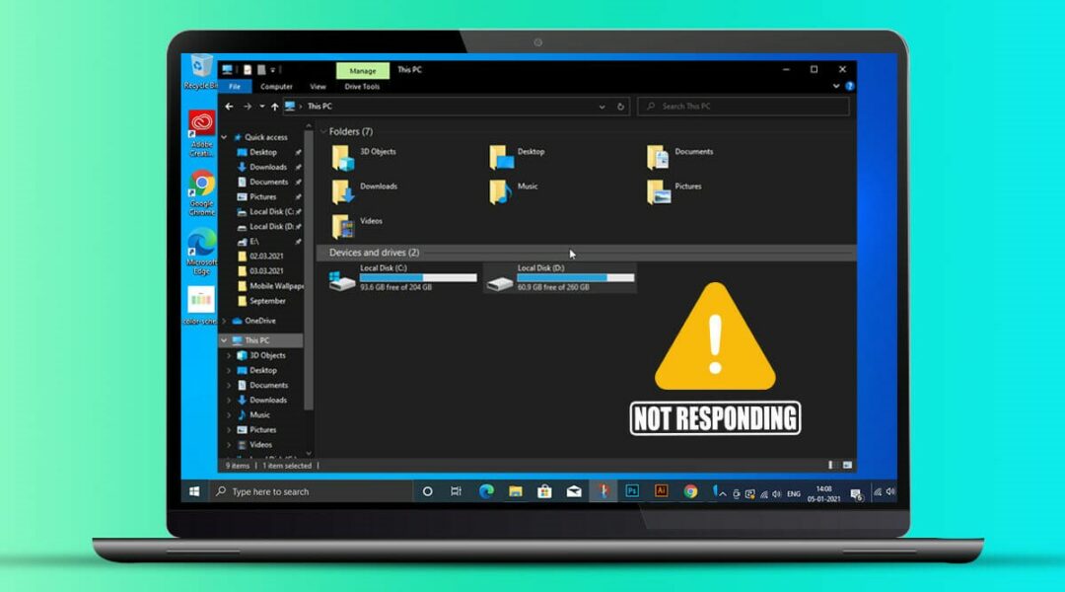Launch Microsoft Edge desktop shortcut
This screenshot has width=1065, height=592.
click(202, 253)
